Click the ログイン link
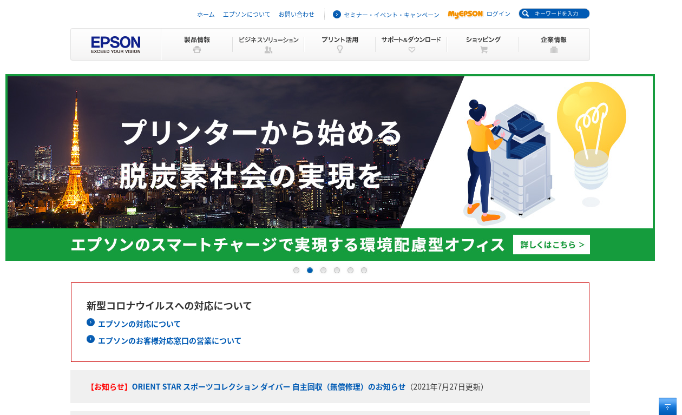The width and height of the screenshot is (682, 415). [x=499, y=14]
